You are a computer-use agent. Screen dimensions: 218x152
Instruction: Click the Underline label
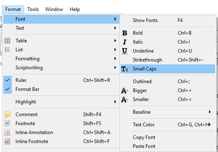(143, 51)
